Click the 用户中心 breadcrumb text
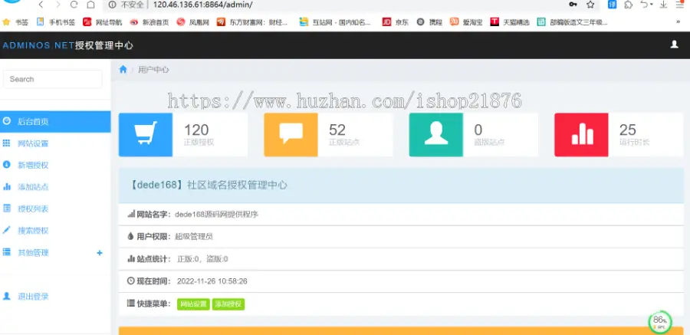The width and height of the screenshot is (690, 335). click(x=153, y=70)
